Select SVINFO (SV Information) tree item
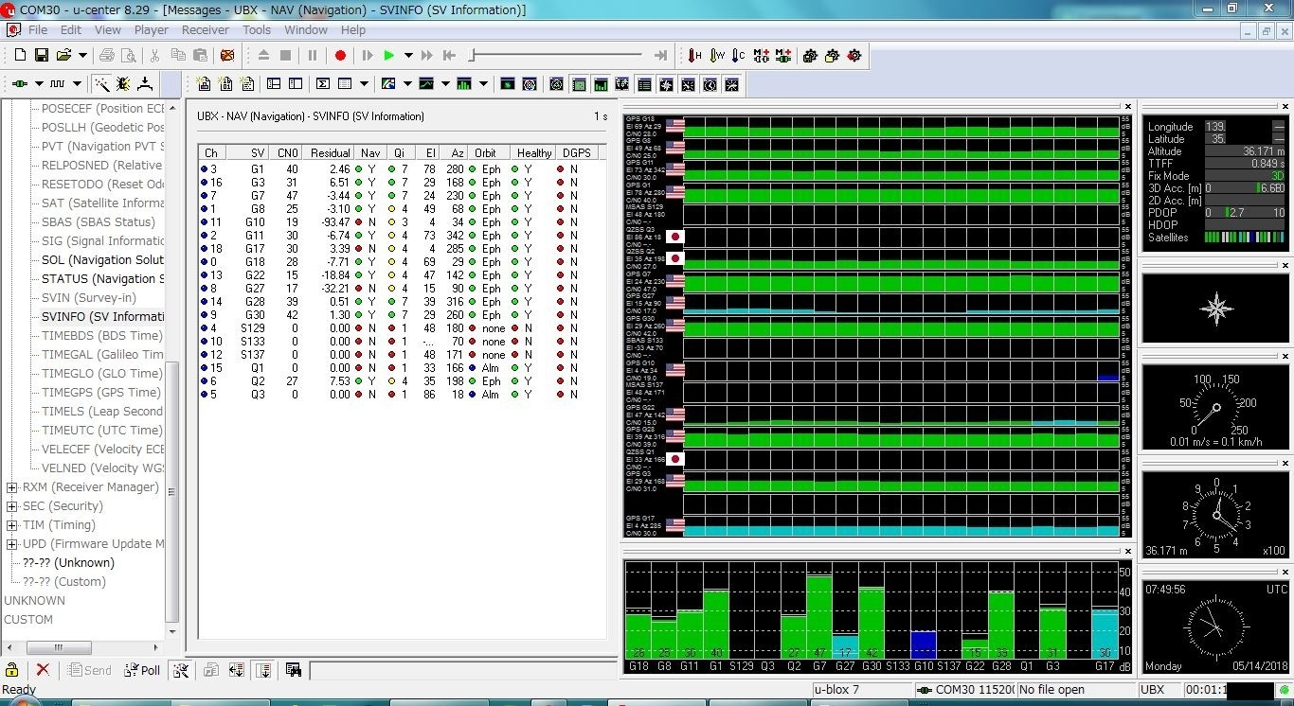The width and height of the screenshot is (1294, 706). [102, 317]
